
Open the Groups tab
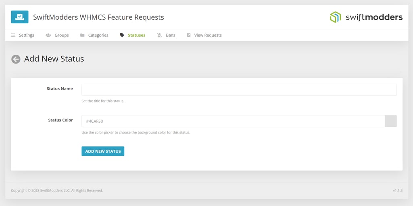[57, 35]
